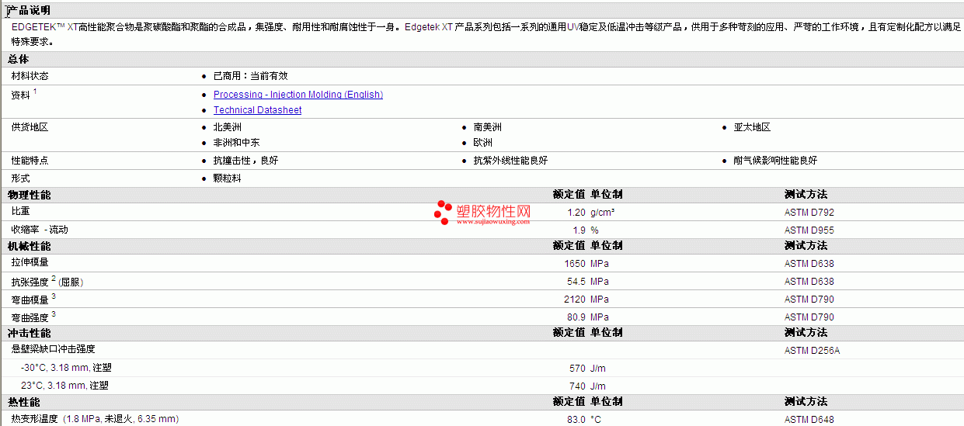Click the 额定值 header in 物理性能 row
The height and width of the screenshot is (426, 964).
coord(569,195)
